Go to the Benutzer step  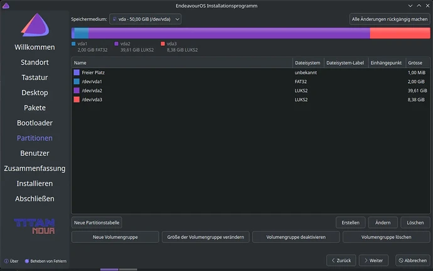35,153
